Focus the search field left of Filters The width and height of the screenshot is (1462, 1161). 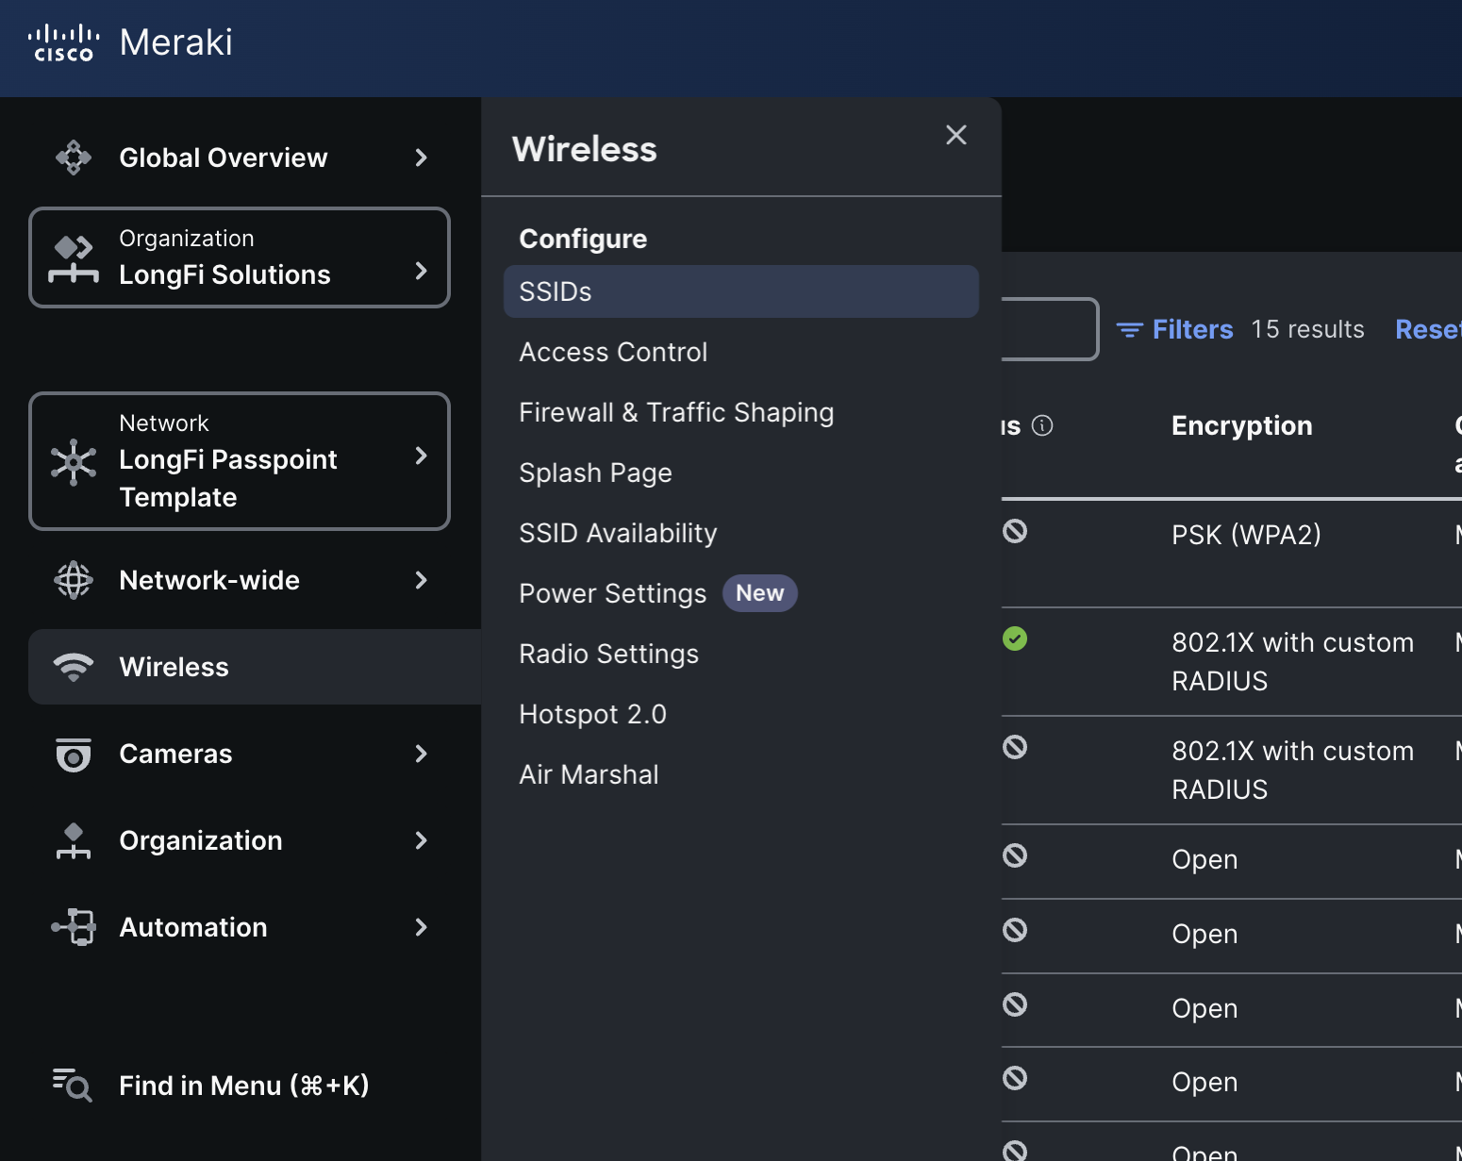1050,329
